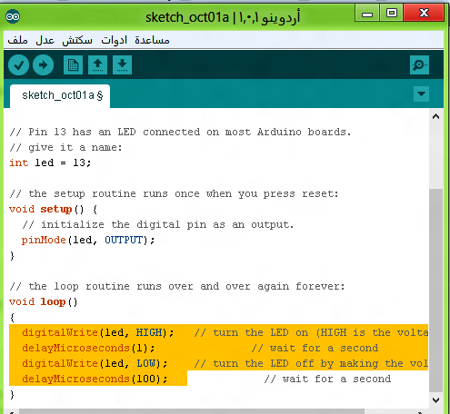Click the Verify checkmark toolbar icon
The width and height of the screenshot is (450, 414).
[x=18, y=64]
